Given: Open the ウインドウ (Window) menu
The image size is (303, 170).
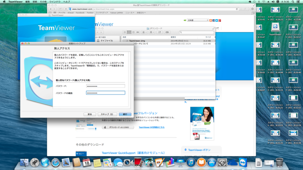Looking at the screenshot, I should click(x=55, y=2).
